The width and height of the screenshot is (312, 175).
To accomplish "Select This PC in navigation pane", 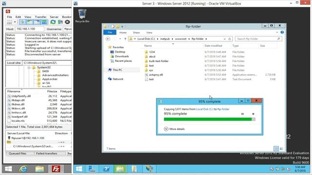I will click(117, 70).
